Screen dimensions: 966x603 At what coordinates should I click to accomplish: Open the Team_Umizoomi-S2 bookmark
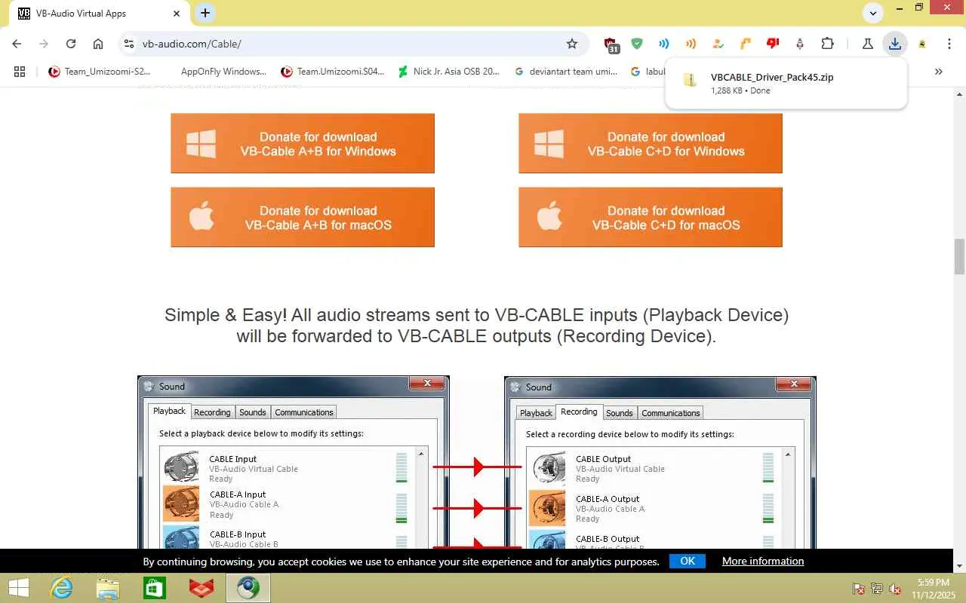99,72
